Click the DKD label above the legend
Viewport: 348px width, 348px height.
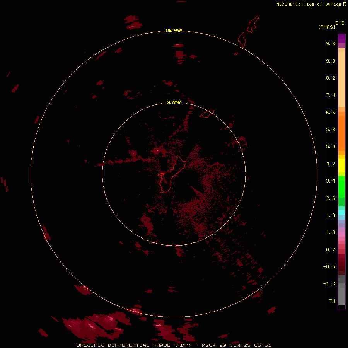pyautogui.click(x=339, y=23)
